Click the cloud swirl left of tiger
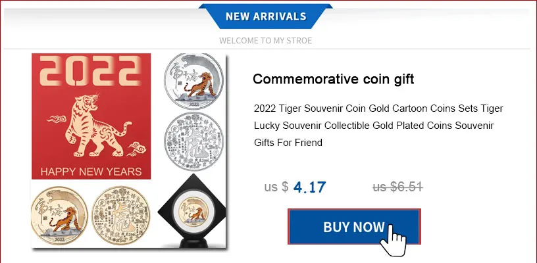Screen dimensions: 537x263 pos(57,119)
